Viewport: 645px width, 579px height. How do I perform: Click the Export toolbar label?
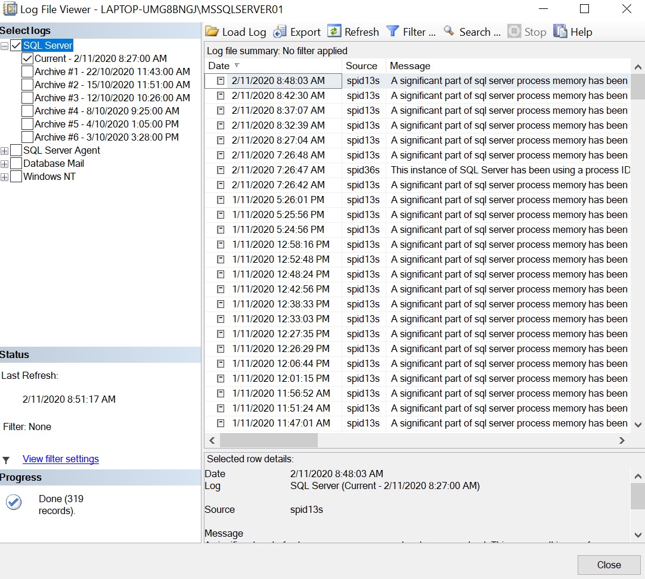pyautogui.click(x=305, y=32)
